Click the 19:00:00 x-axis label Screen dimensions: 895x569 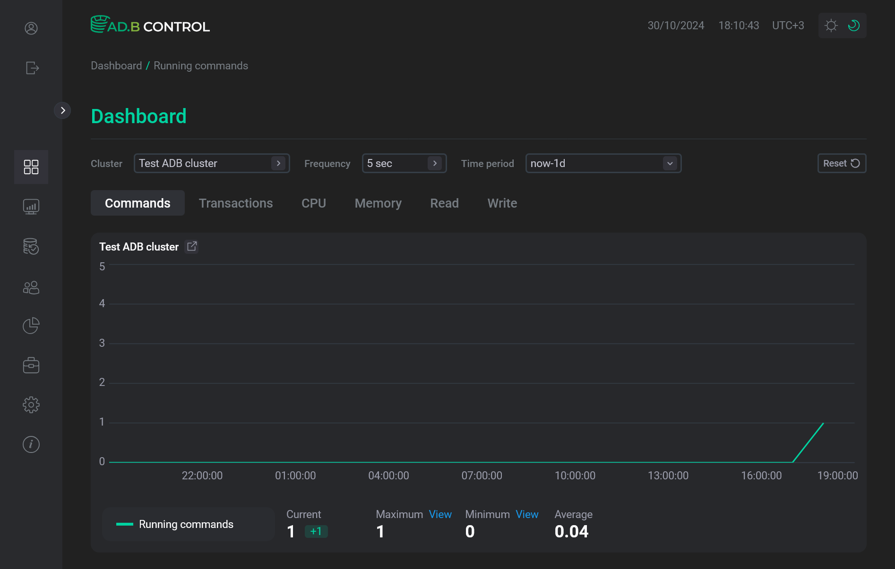[838, 476]
